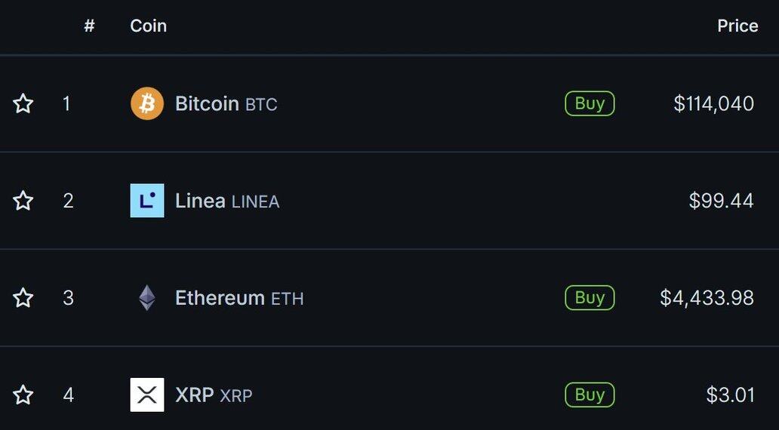Favorite Bitcoin with its star icon
Viewport: 779px width, 430px height.
[x=23, y=104]
